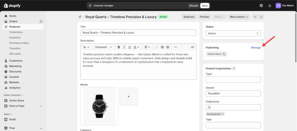Click the Manage publishing link

(256, 48)
